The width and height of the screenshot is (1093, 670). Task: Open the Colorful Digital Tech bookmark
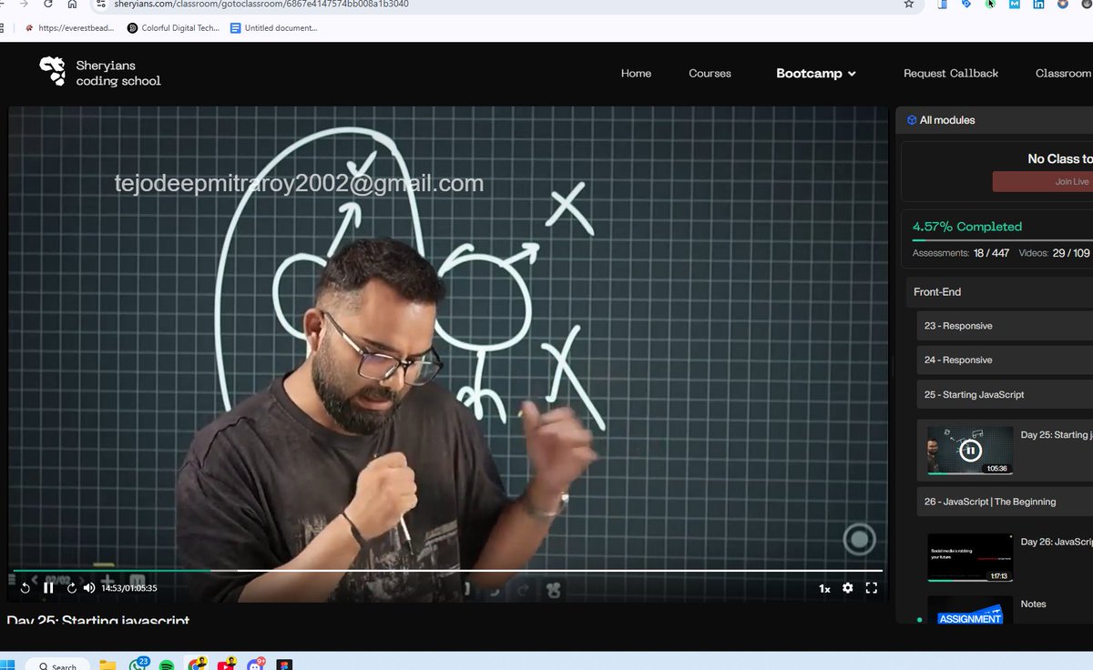pyautogui.click(x=174, y=28)
